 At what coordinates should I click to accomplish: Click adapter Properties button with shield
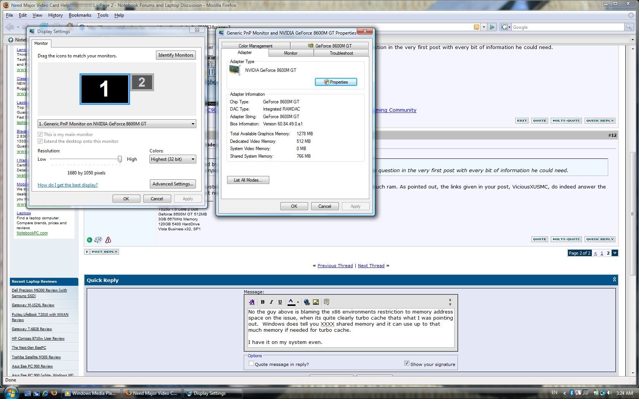336,82
